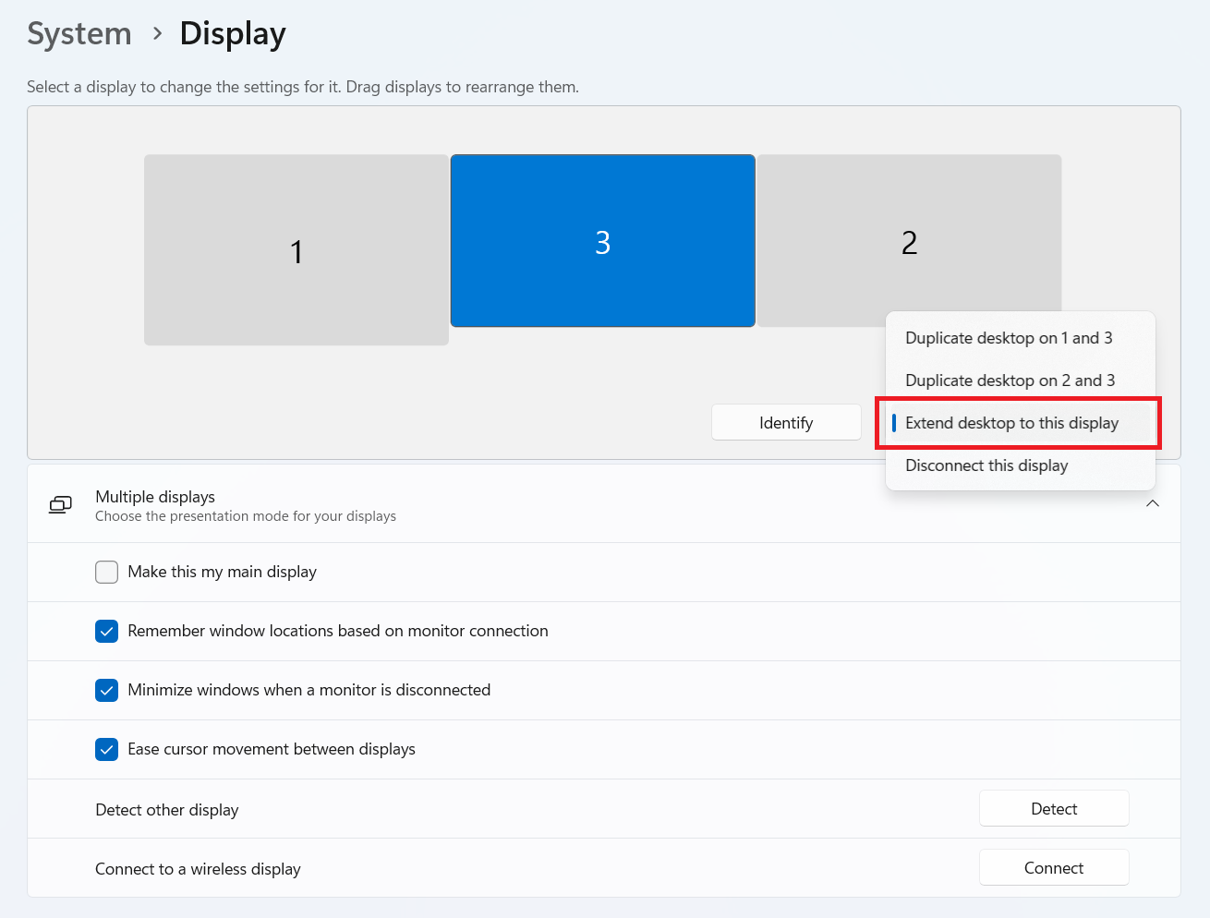Choose Duplicate desktop on 1 and 3
The height and width of the screenshot is (918, 1210).
click(1009, 338)
